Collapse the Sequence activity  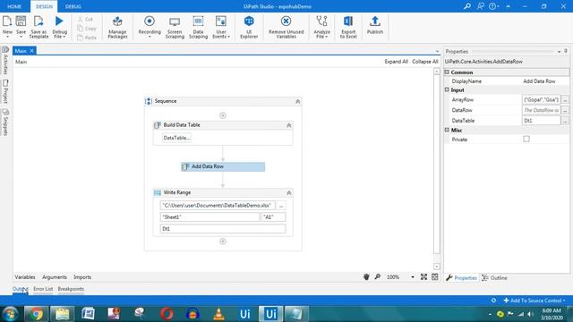[x=297, y=101]
